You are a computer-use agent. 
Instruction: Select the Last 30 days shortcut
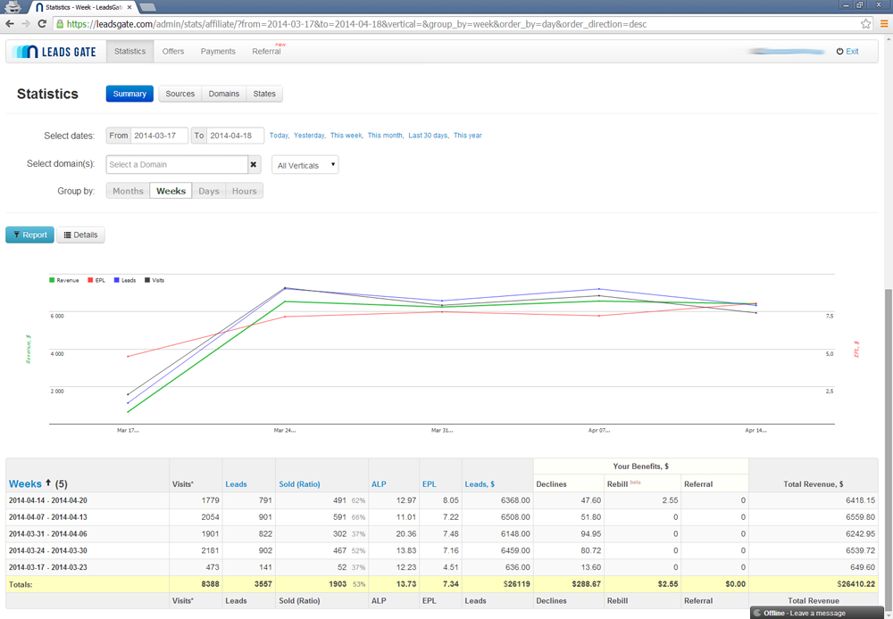tap(428, 136)
